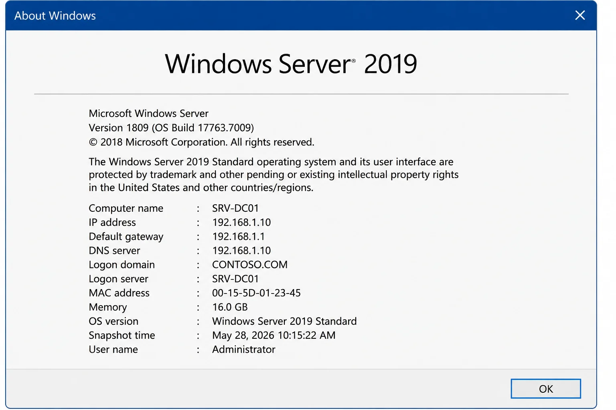Click the 2018 Microsoft Corporation copyright line
Viewport: 616px width, 410px height.
[201, 142]
